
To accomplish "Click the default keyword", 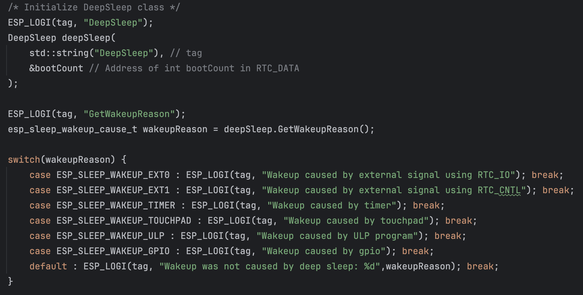I will tap(48, 266).
